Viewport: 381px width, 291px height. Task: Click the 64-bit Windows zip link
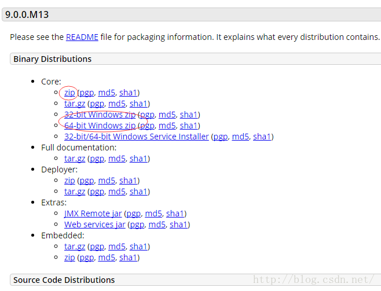point(100,126)
